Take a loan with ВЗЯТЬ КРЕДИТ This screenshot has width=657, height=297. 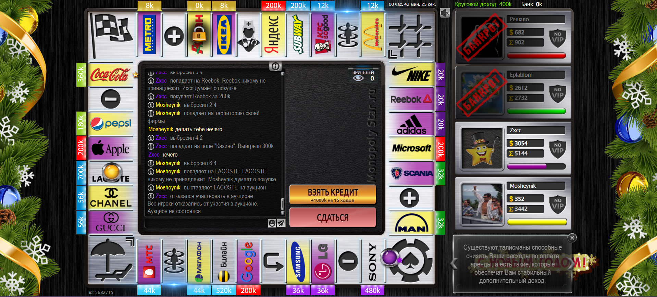[333, 195]
